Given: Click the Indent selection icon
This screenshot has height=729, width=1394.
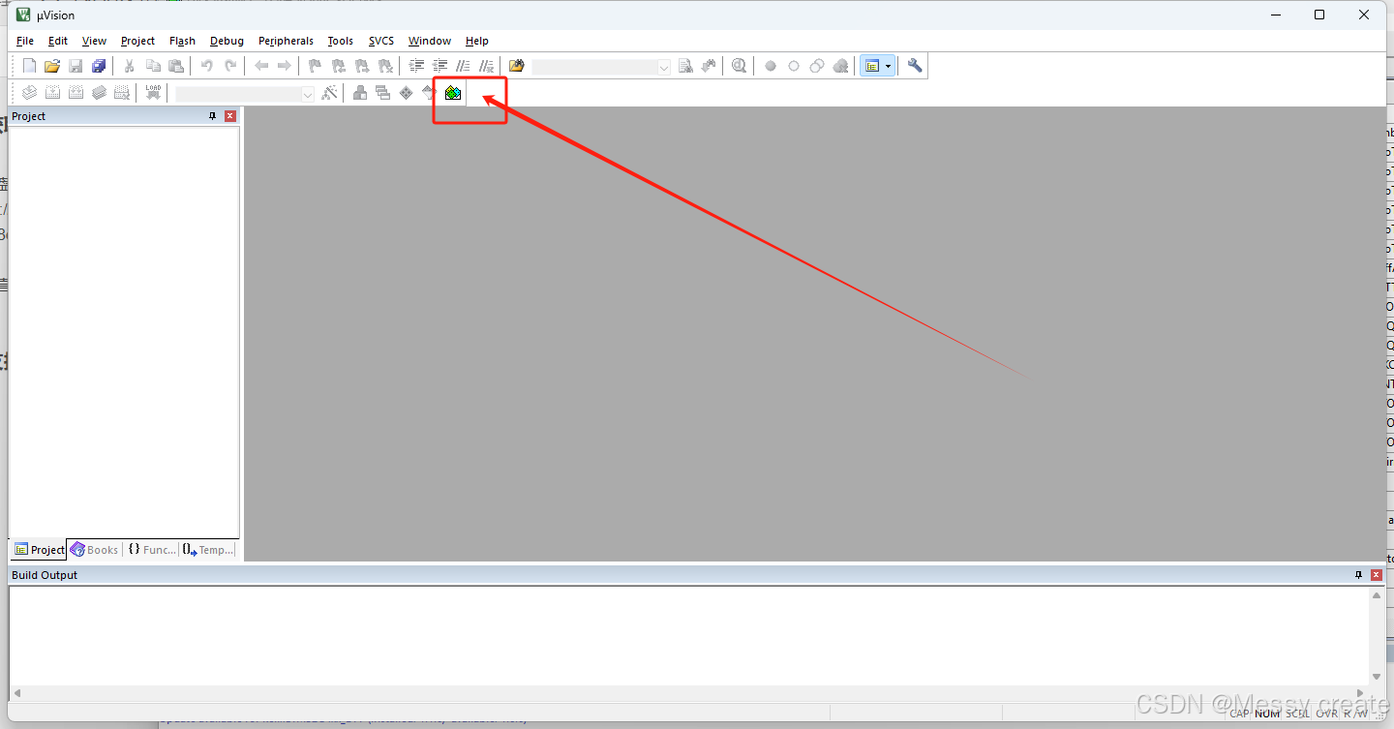Looking at the screenshot, I should [417, 66].
